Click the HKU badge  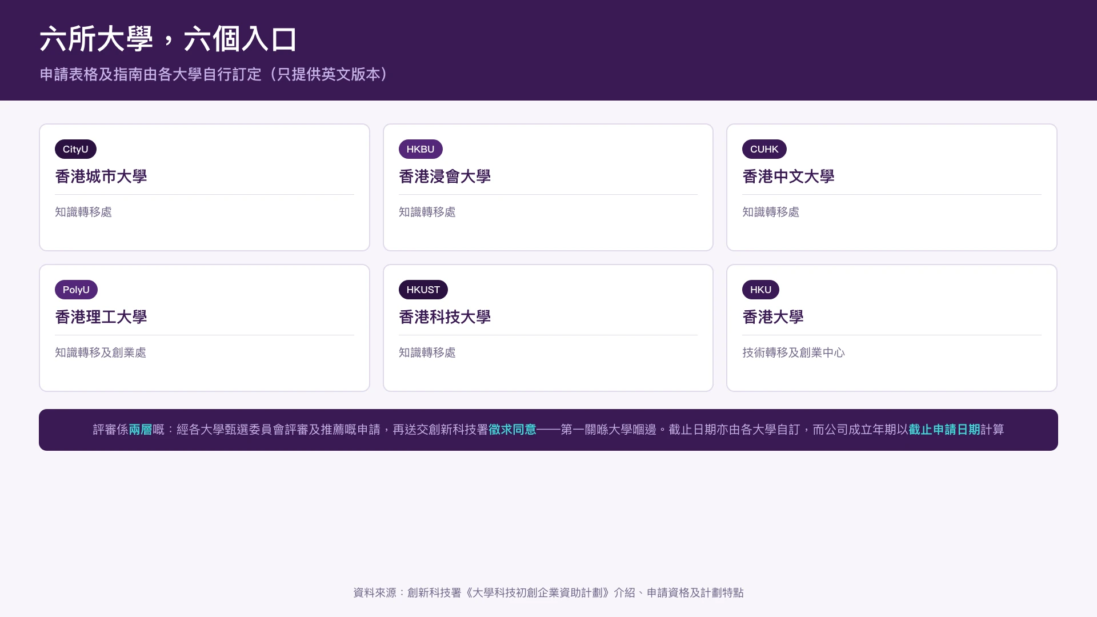pos(760,290)
